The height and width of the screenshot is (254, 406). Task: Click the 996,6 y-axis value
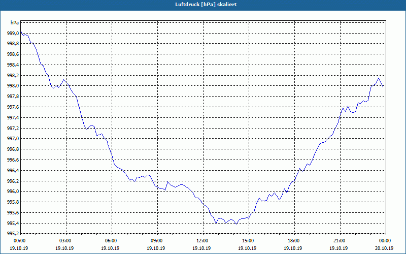pyautogui.click(x=13, y=160)
